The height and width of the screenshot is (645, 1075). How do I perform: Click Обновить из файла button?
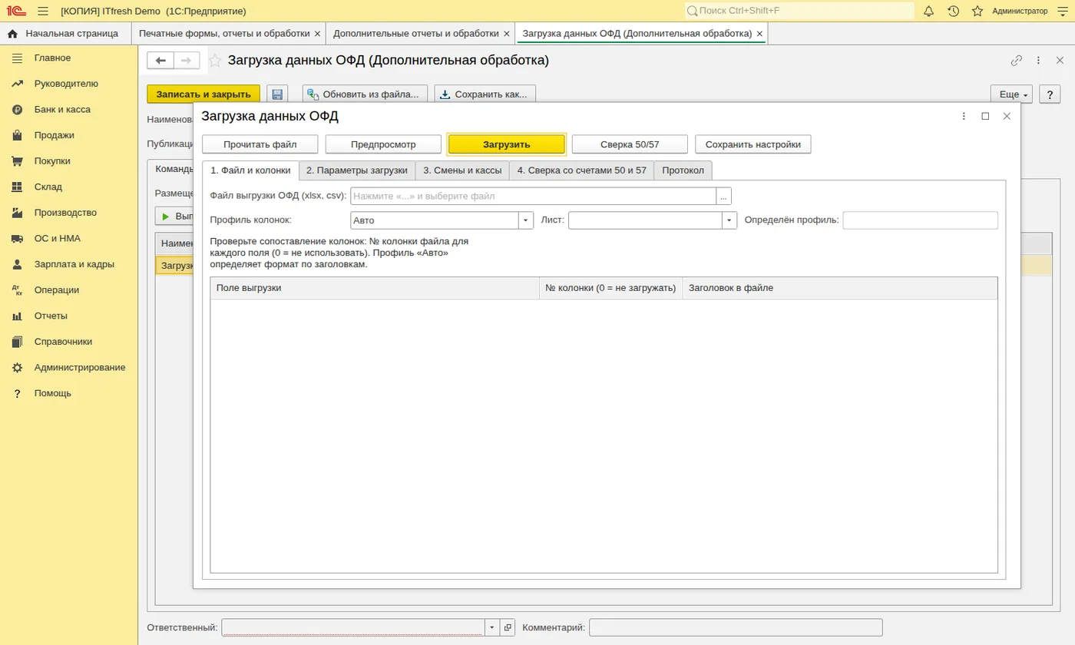pos(365,94)
